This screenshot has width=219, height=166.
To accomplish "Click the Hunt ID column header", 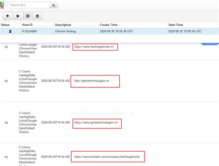I will pos(27,25).
